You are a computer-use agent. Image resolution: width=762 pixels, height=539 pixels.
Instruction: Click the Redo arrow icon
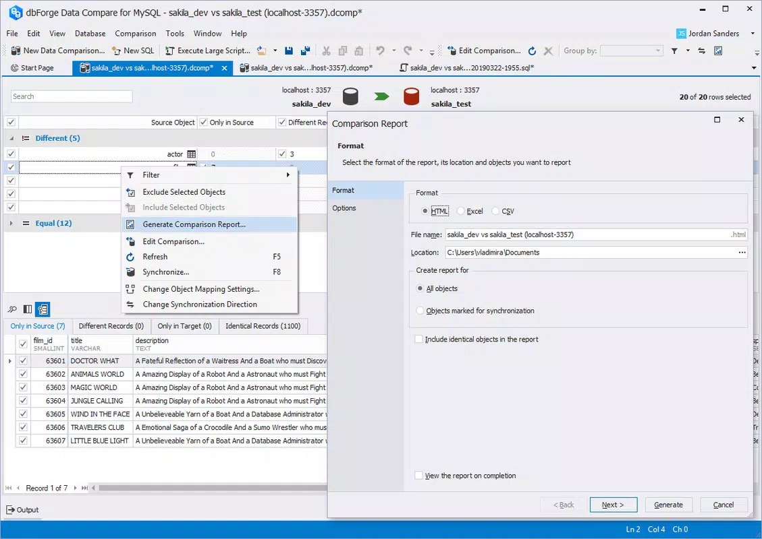408,51
